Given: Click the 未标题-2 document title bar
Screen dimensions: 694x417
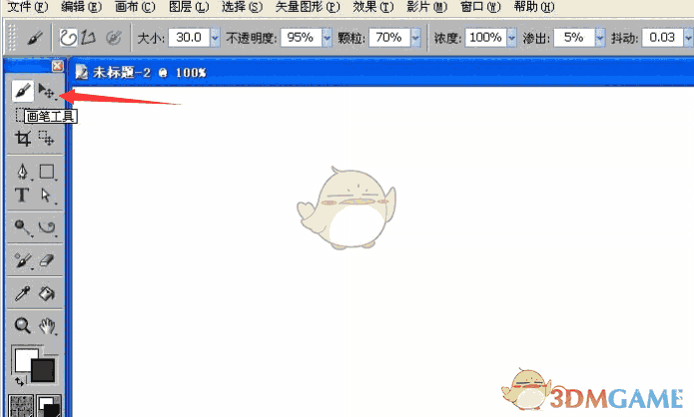Looking at the screenshot, I should [382, 72].
